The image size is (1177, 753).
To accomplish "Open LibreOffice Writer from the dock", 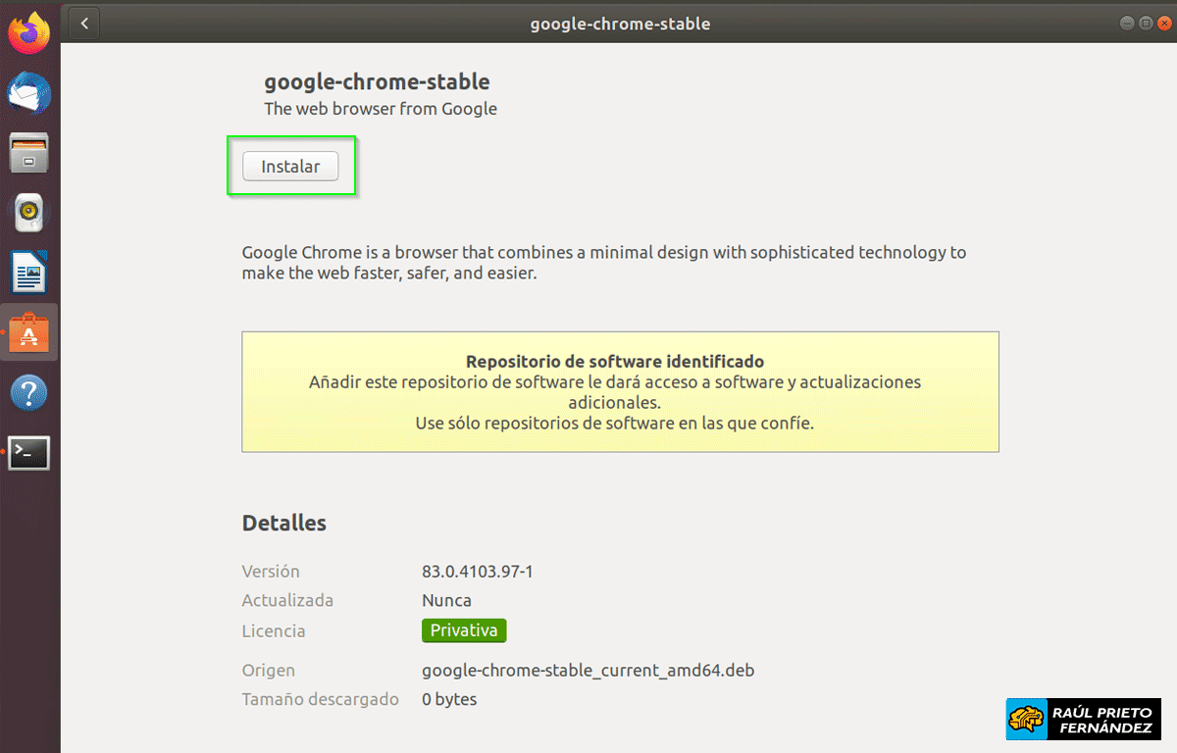I will [x=28, y=273].
